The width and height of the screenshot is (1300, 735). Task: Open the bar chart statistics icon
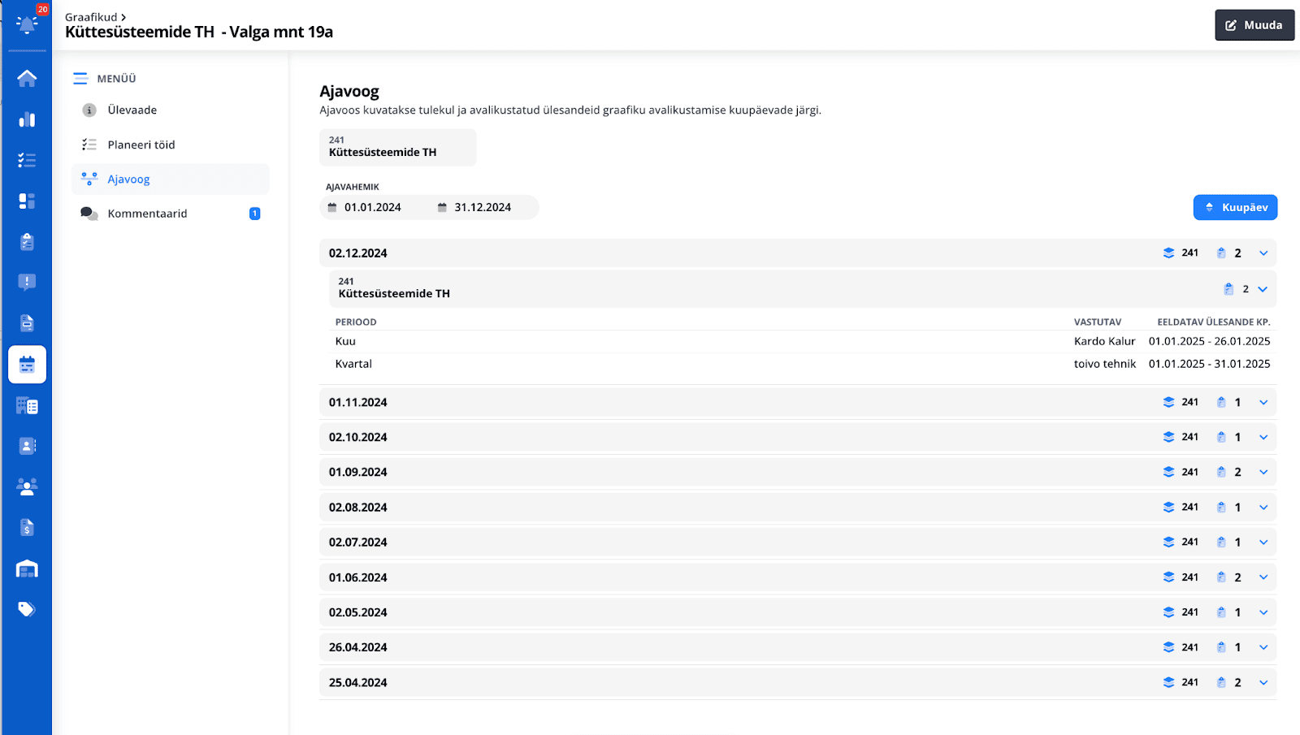pyautogui.click(x=27, y=119)
